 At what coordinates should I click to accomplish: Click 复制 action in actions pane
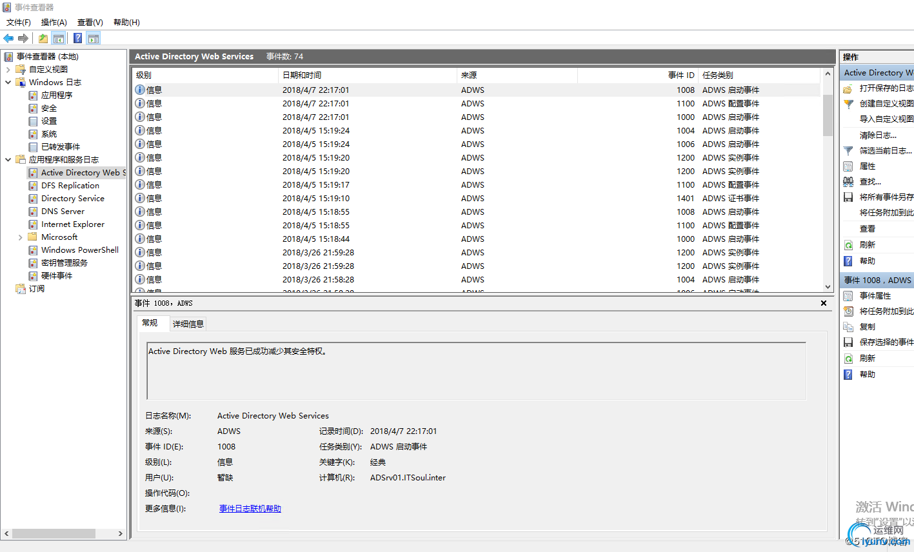click(x=868, y=326)
